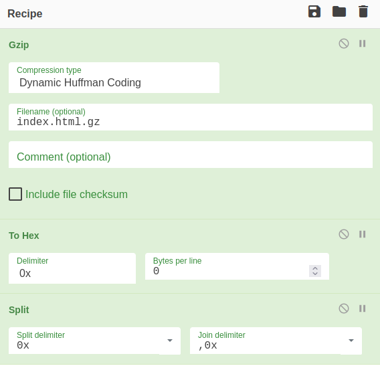
Task: Expand the Split delimiter dropdown arrow
Action: coord(170,341)
